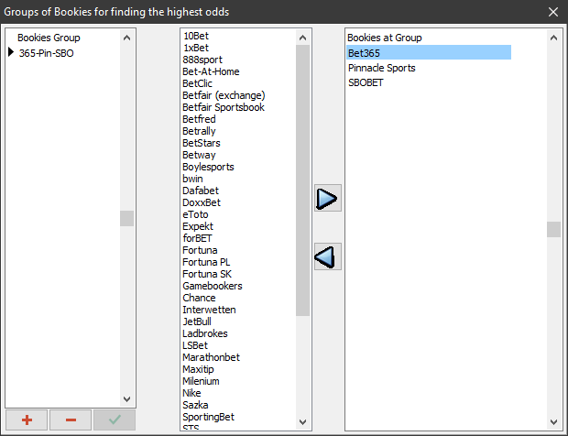Select Bet365 in Bookies at Group
The height and width of the screenshot is (436, 568).
click(429, 53)
